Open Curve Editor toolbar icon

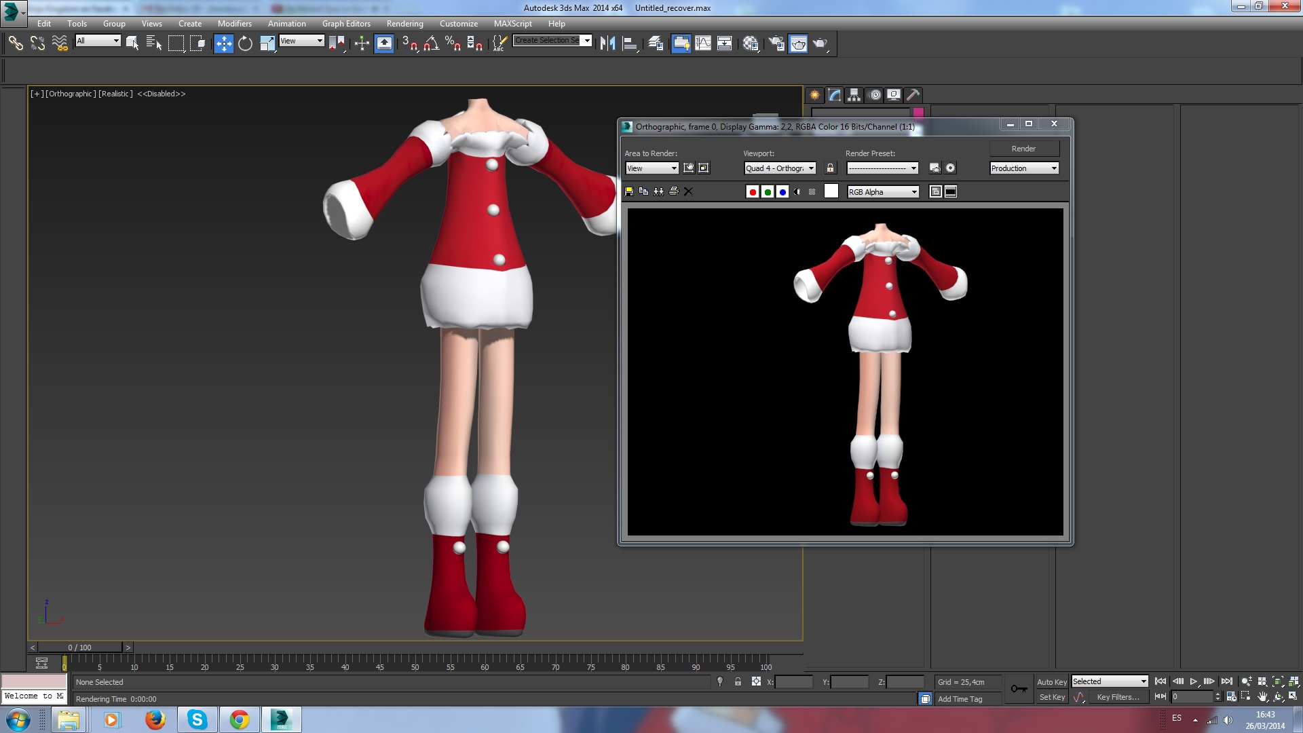click(x=703, y=44)
